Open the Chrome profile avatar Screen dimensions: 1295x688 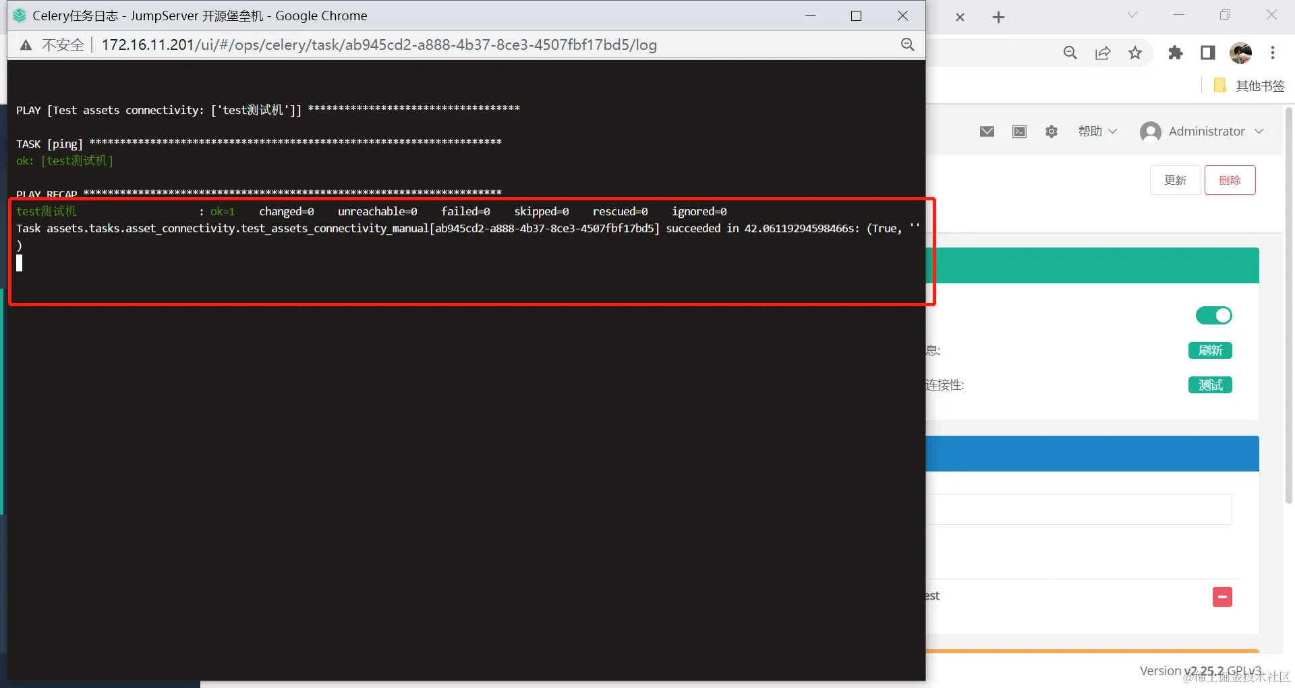pyautogui.click(x=1241, y=53)
